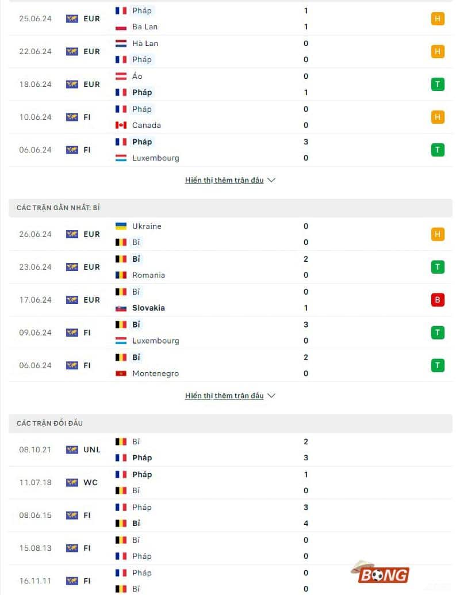Click the 'Các trận gần nhất: Bỉ' header

click(58, 208)
